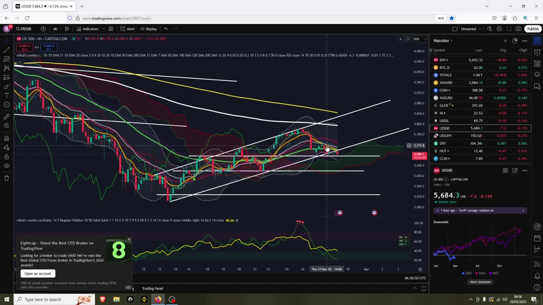543x305 pixels.
Task: Open watchlist advanced view pie icon
Action: [515, 41]
